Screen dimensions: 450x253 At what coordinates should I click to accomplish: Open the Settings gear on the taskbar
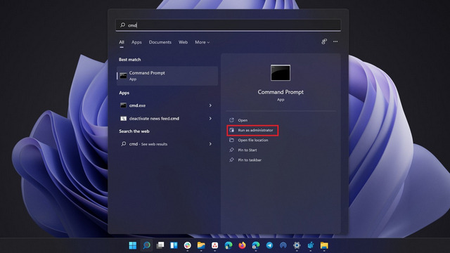pos(297,245)
